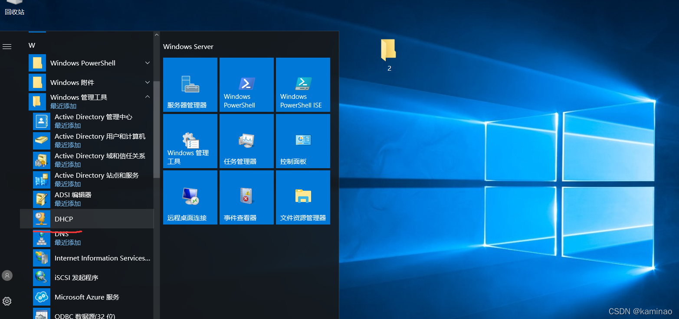Expand the Windows PowerShell folder chevron
This screenshot has width=679, height=319.
(x=148, y=63)
